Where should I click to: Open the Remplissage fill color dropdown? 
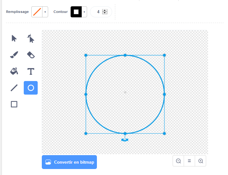click(45, 12)
